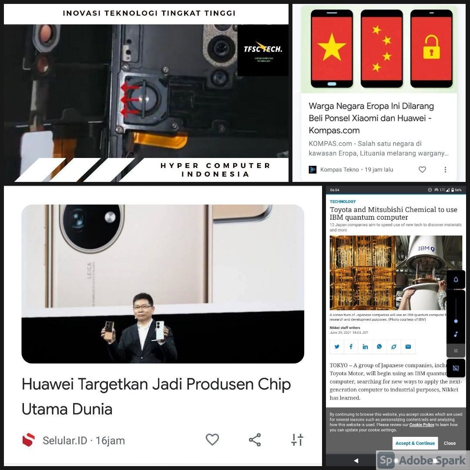This screenshot has height=470, width=470.
Task: Share the Selular.ID Huawei article
Action: (255, 440)
